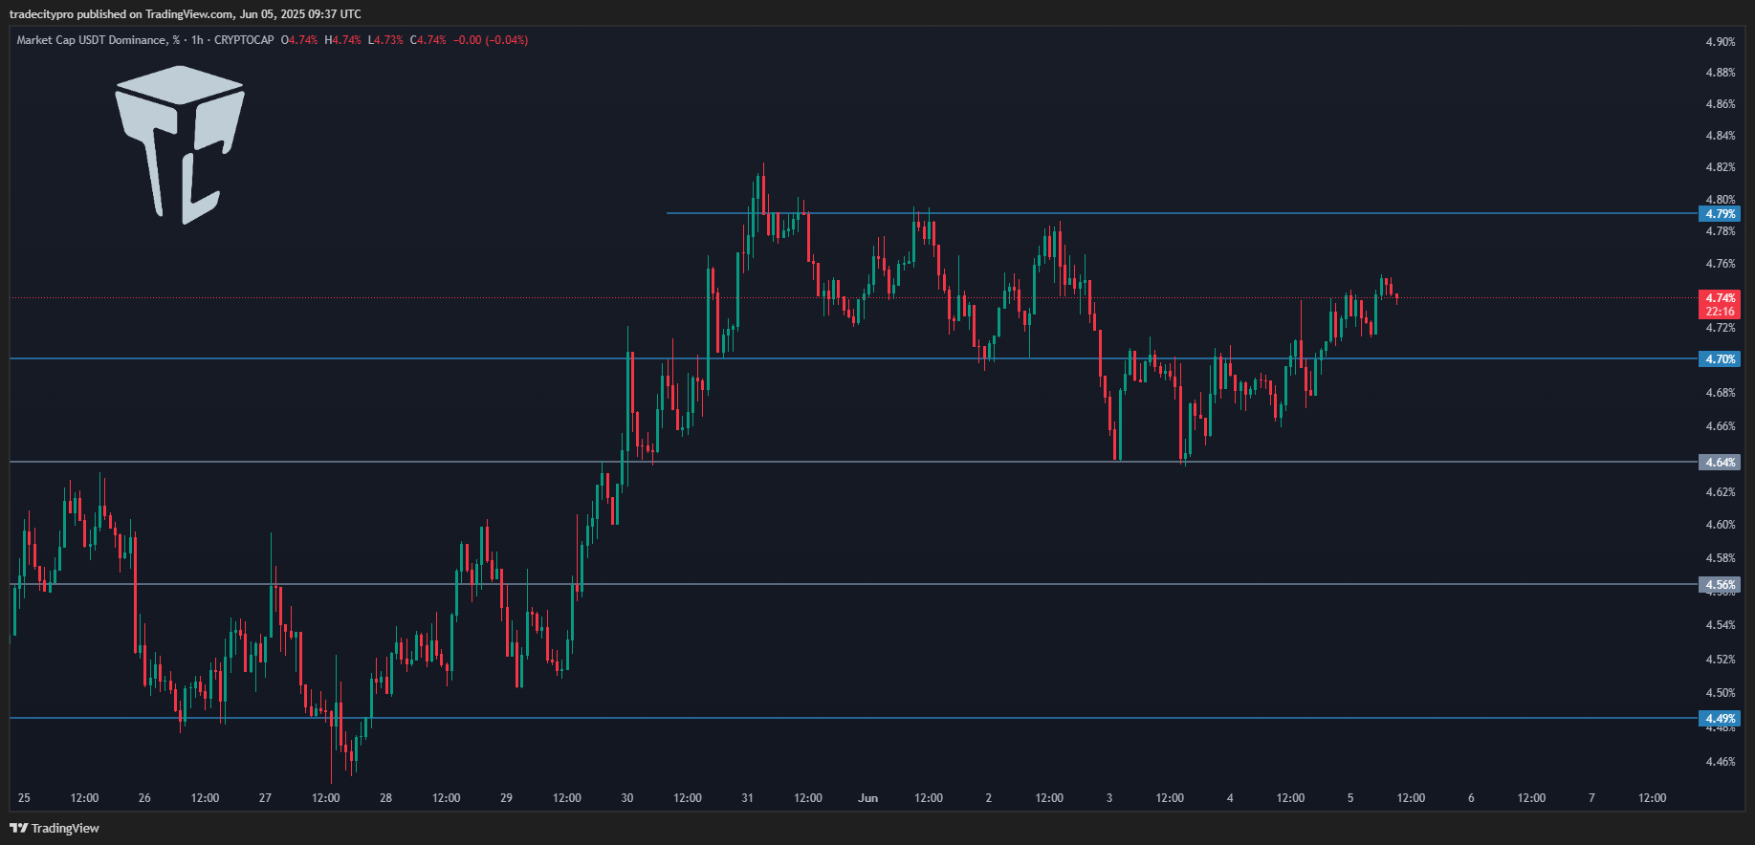Screen dimensions: 1755x845
Task: Click the date 27 on the time axis
Action: point(265,798)
